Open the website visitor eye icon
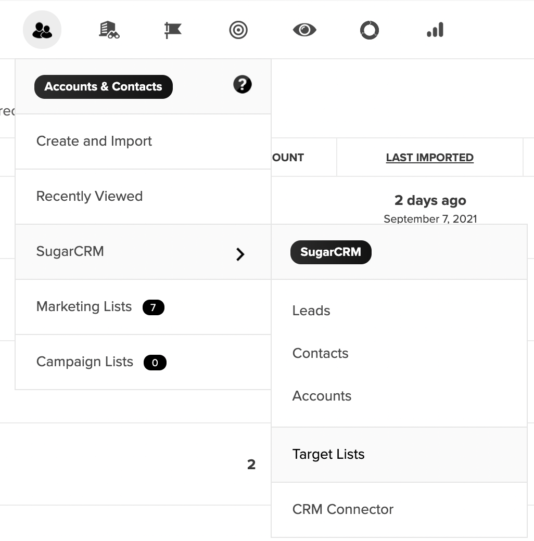The height and width of the screenshot is (541, 534). pos(303,30)
